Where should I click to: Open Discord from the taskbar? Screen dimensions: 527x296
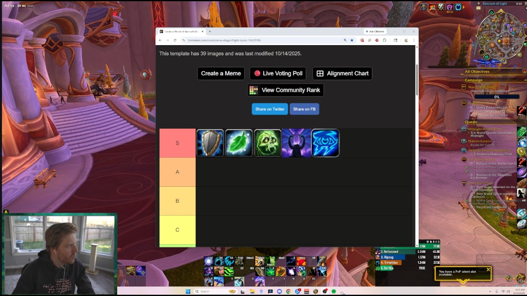point(279,291)
